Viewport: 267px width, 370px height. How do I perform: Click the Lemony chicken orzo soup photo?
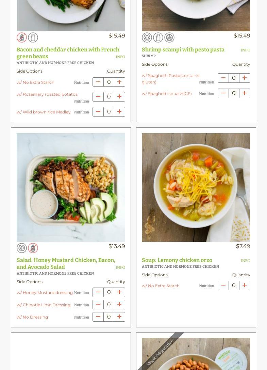[x=196, y=187]
